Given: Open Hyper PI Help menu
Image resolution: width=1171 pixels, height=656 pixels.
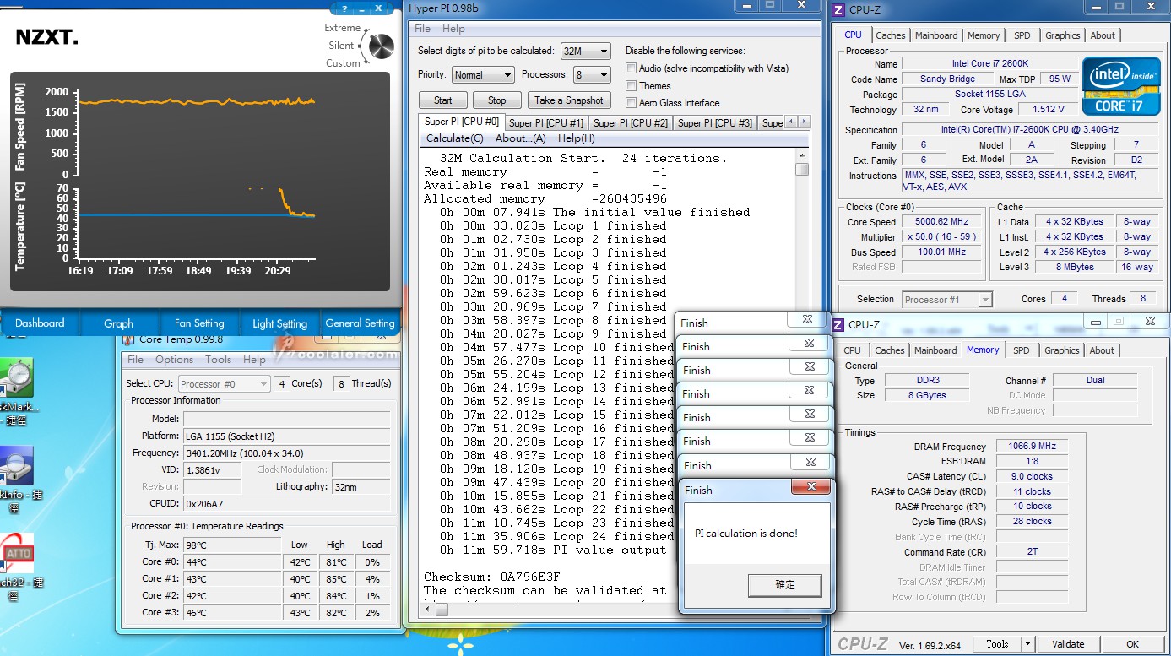Looking at the screenshot, I should pyautogui.click(x=453, y=29).
